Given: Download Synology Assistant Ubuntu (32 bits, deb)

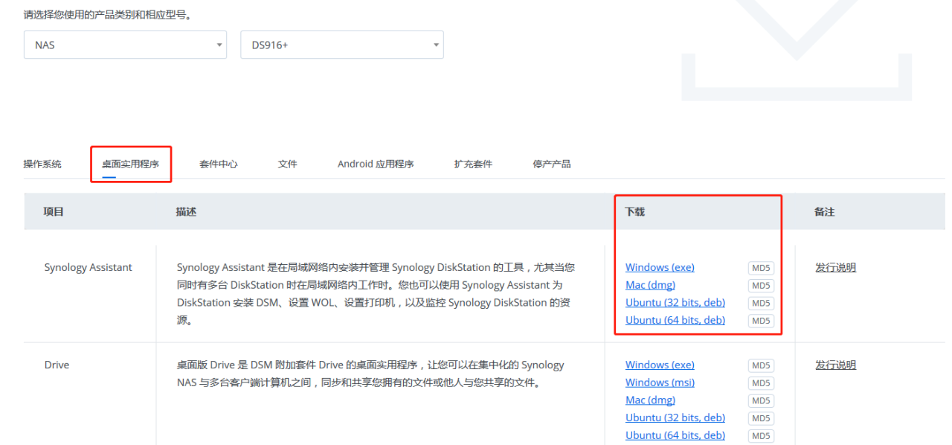Looking at the screenshot, I should pos(675,302).
